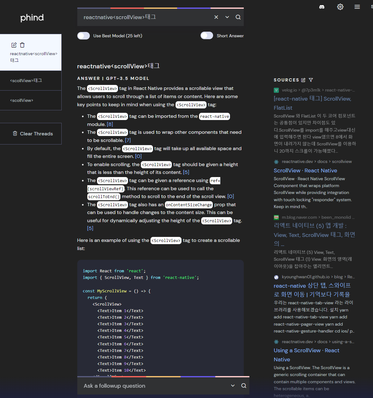The width and height of the screenshot is (373, 398).
Task: Click trash icon in Clear Threads
Action: 15,134
